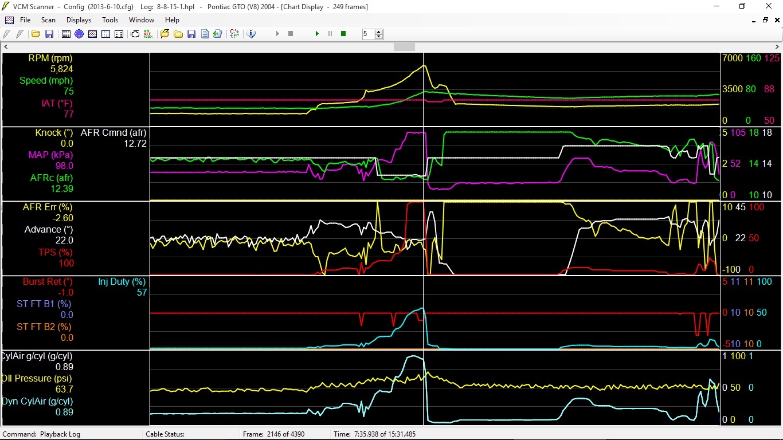Select the Inj Duty (%) channel label
The width and height of the screenshot is (783, 440).
coord(122,281)
